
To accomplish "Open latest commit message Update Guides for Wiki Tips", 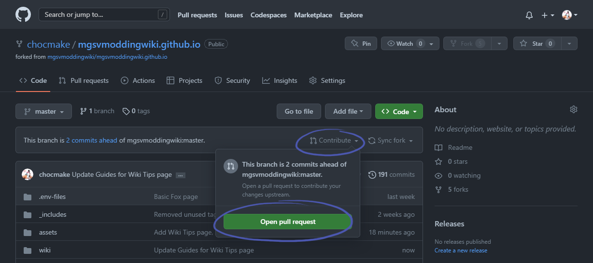I will tap(122, 174).
